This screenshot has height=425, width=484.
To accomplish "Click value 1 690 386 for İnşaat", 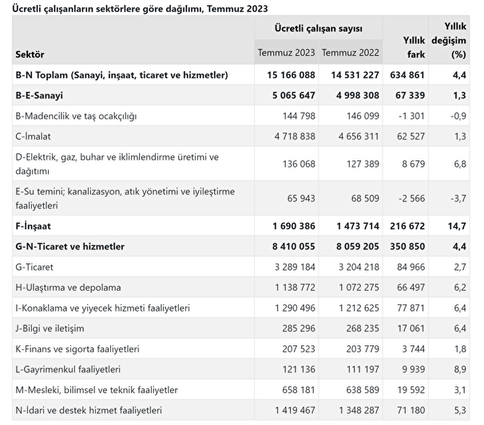I will point(294,226).
